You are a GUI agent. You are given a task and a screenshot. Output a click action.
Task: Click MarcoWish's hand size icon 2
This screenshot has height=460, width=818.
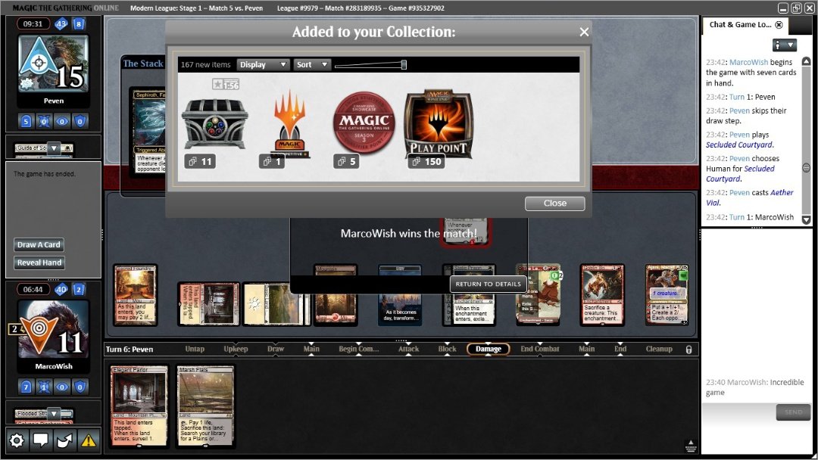point(79,289)
